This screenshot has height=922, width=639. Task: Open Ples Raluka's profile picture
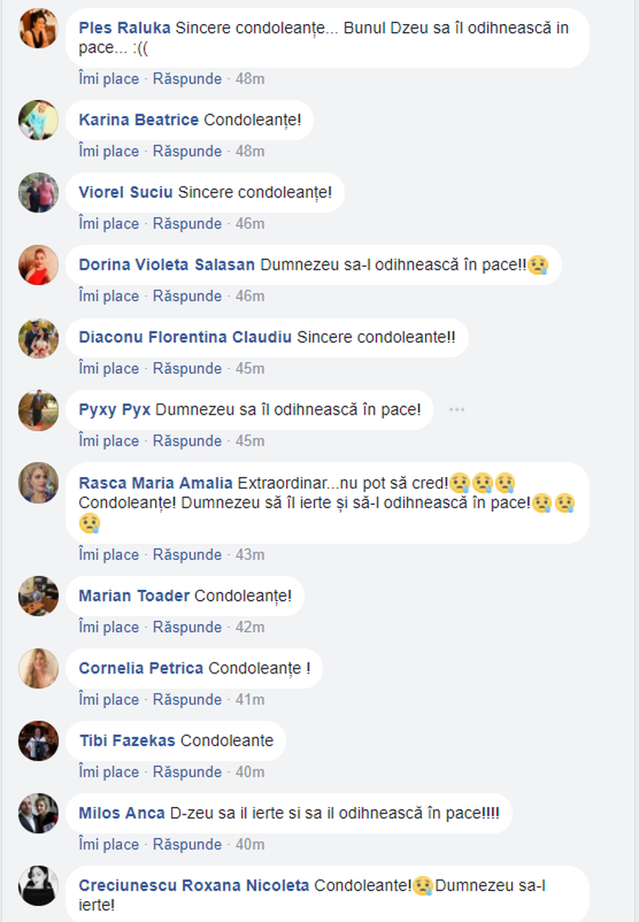(39, 28)
